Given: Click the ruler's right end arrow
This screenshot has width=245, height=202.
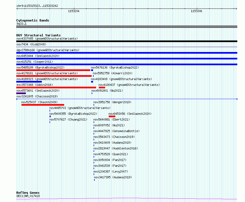Looking at the screenshot, I should (236, 9).
